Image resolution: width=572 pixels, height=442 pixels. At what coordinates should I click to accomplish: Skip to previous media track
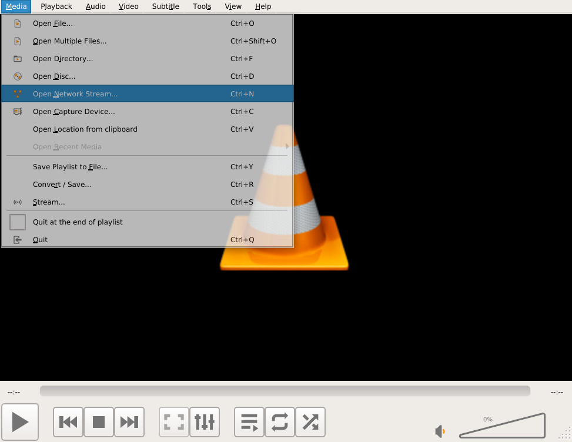68,422
